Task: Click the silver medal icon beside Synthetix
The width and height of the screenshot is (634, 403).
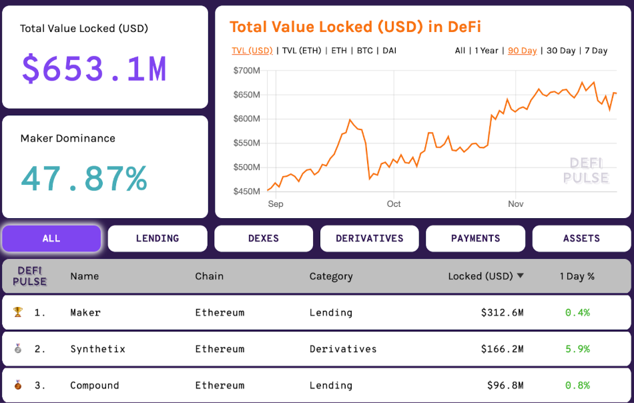Action: 18,348
